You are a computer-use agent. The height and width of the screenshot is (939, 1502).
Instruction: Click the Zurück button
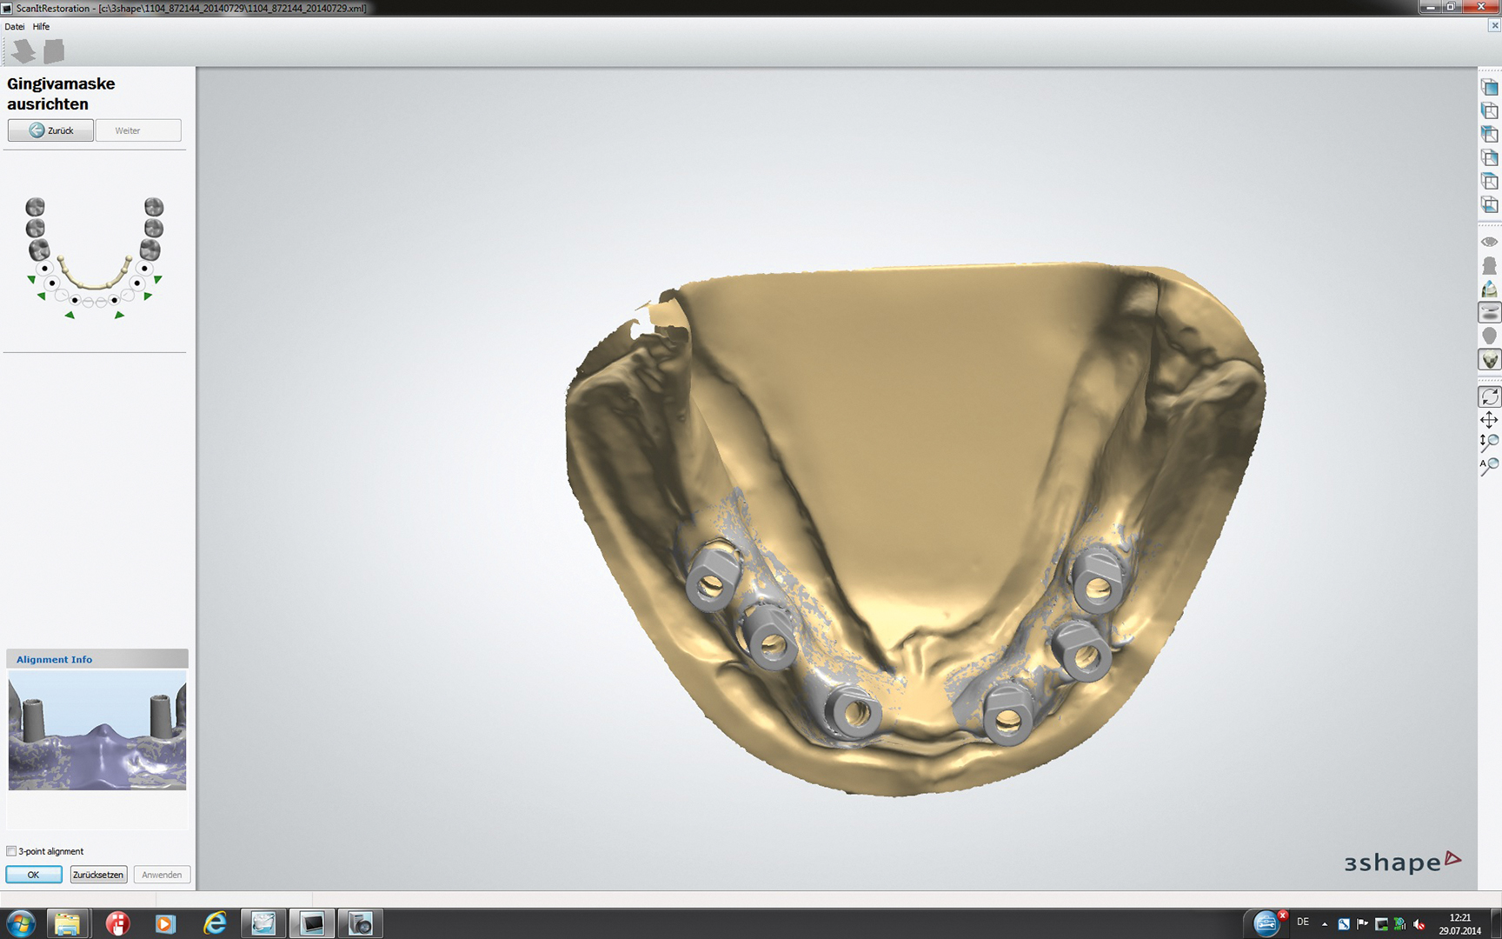click(50, 130)
